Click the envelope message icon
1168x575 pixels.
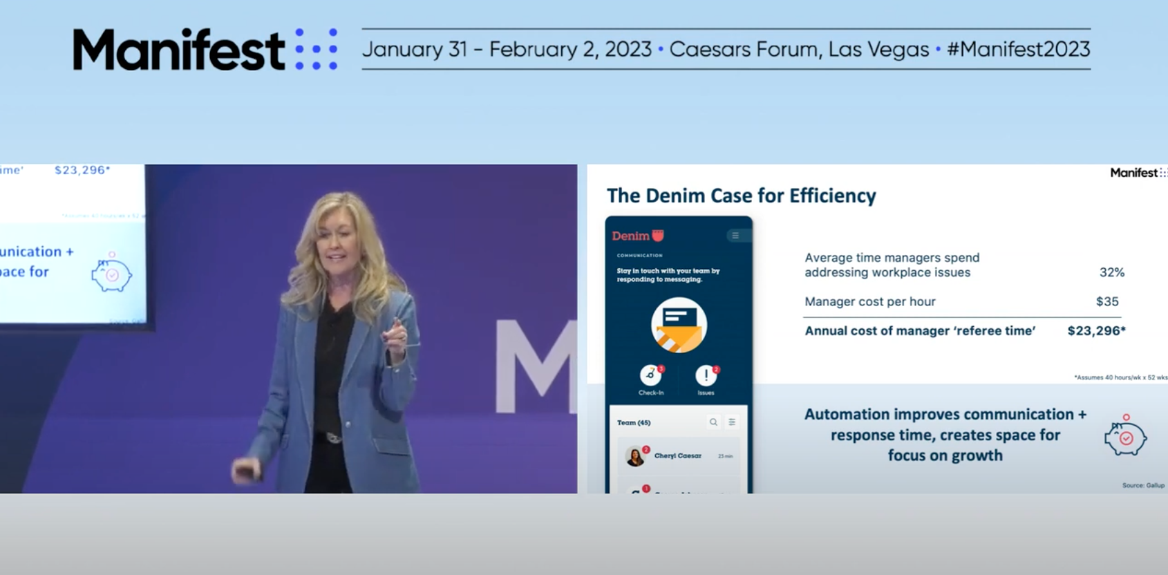(x=679, y=325)
